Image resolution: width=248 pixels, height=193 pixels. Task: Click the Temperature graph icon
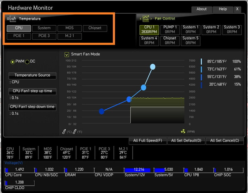click(x=13, y=19)
